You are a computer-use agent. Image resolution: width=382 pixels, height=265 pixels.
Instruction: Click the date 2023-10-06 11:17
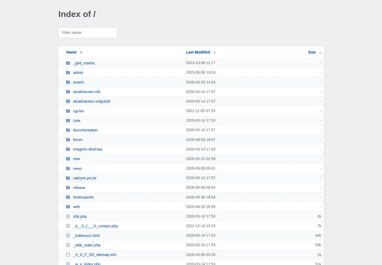pos(201,63)
